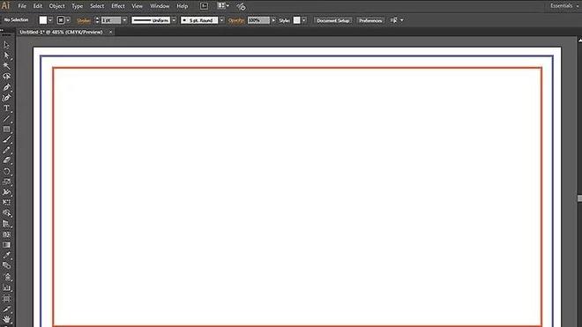Open the Arrange Documents icon menu
Image resolution: width=582 pixels, height=327 pixels.
[223, 6]
